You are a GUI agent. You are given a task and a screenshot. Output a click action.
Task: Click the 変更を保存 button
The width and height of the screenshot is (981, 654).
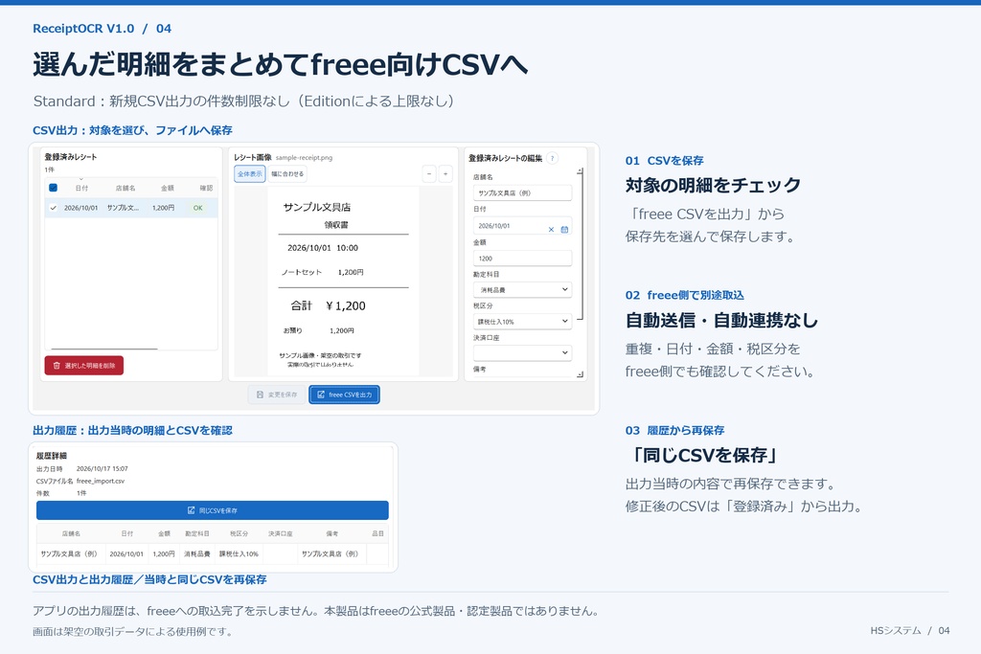point(277,395)
